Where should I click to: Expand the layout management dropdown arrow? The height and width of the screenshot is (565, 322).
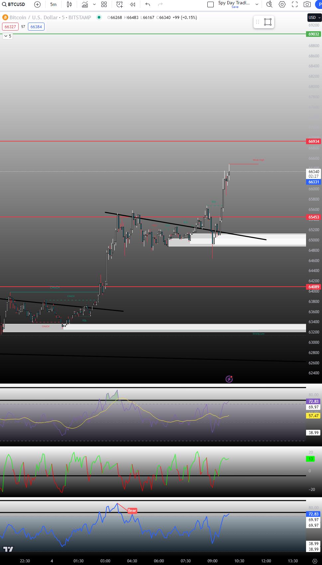257,4
